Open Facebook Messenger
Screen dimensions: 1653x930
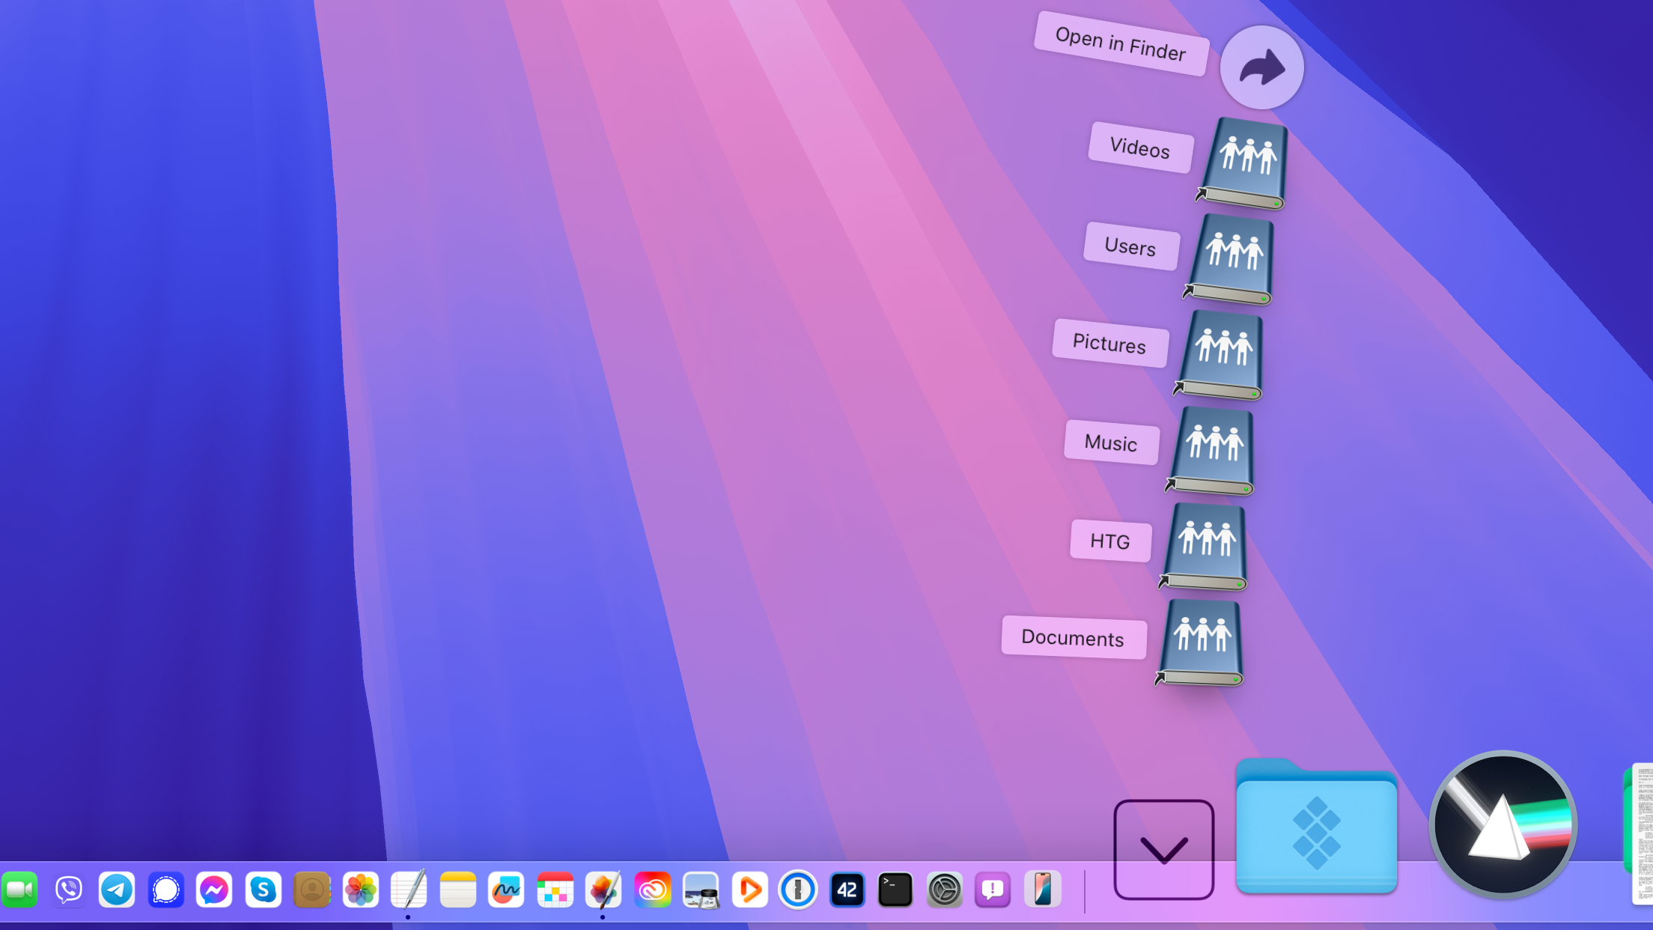tap(214, 890)
